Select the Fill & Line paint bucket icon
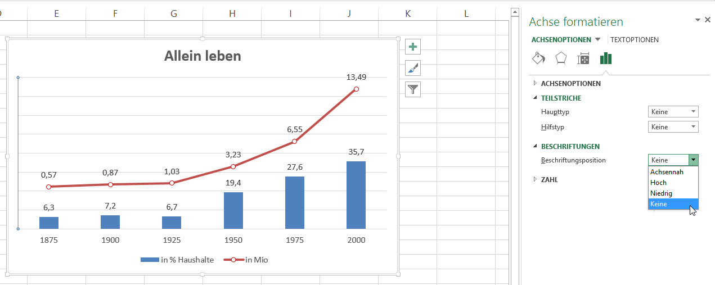The image size is (715, 285). tap(538, 58)
